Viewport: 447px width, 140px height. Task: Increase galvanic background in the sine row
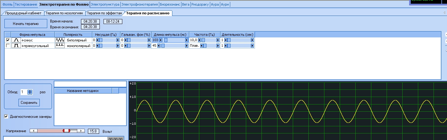click(x=149, y=40)
